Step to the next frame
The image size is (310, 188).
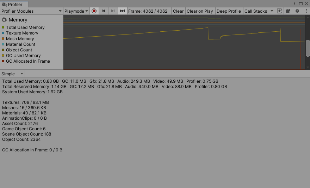click(113, 11)
